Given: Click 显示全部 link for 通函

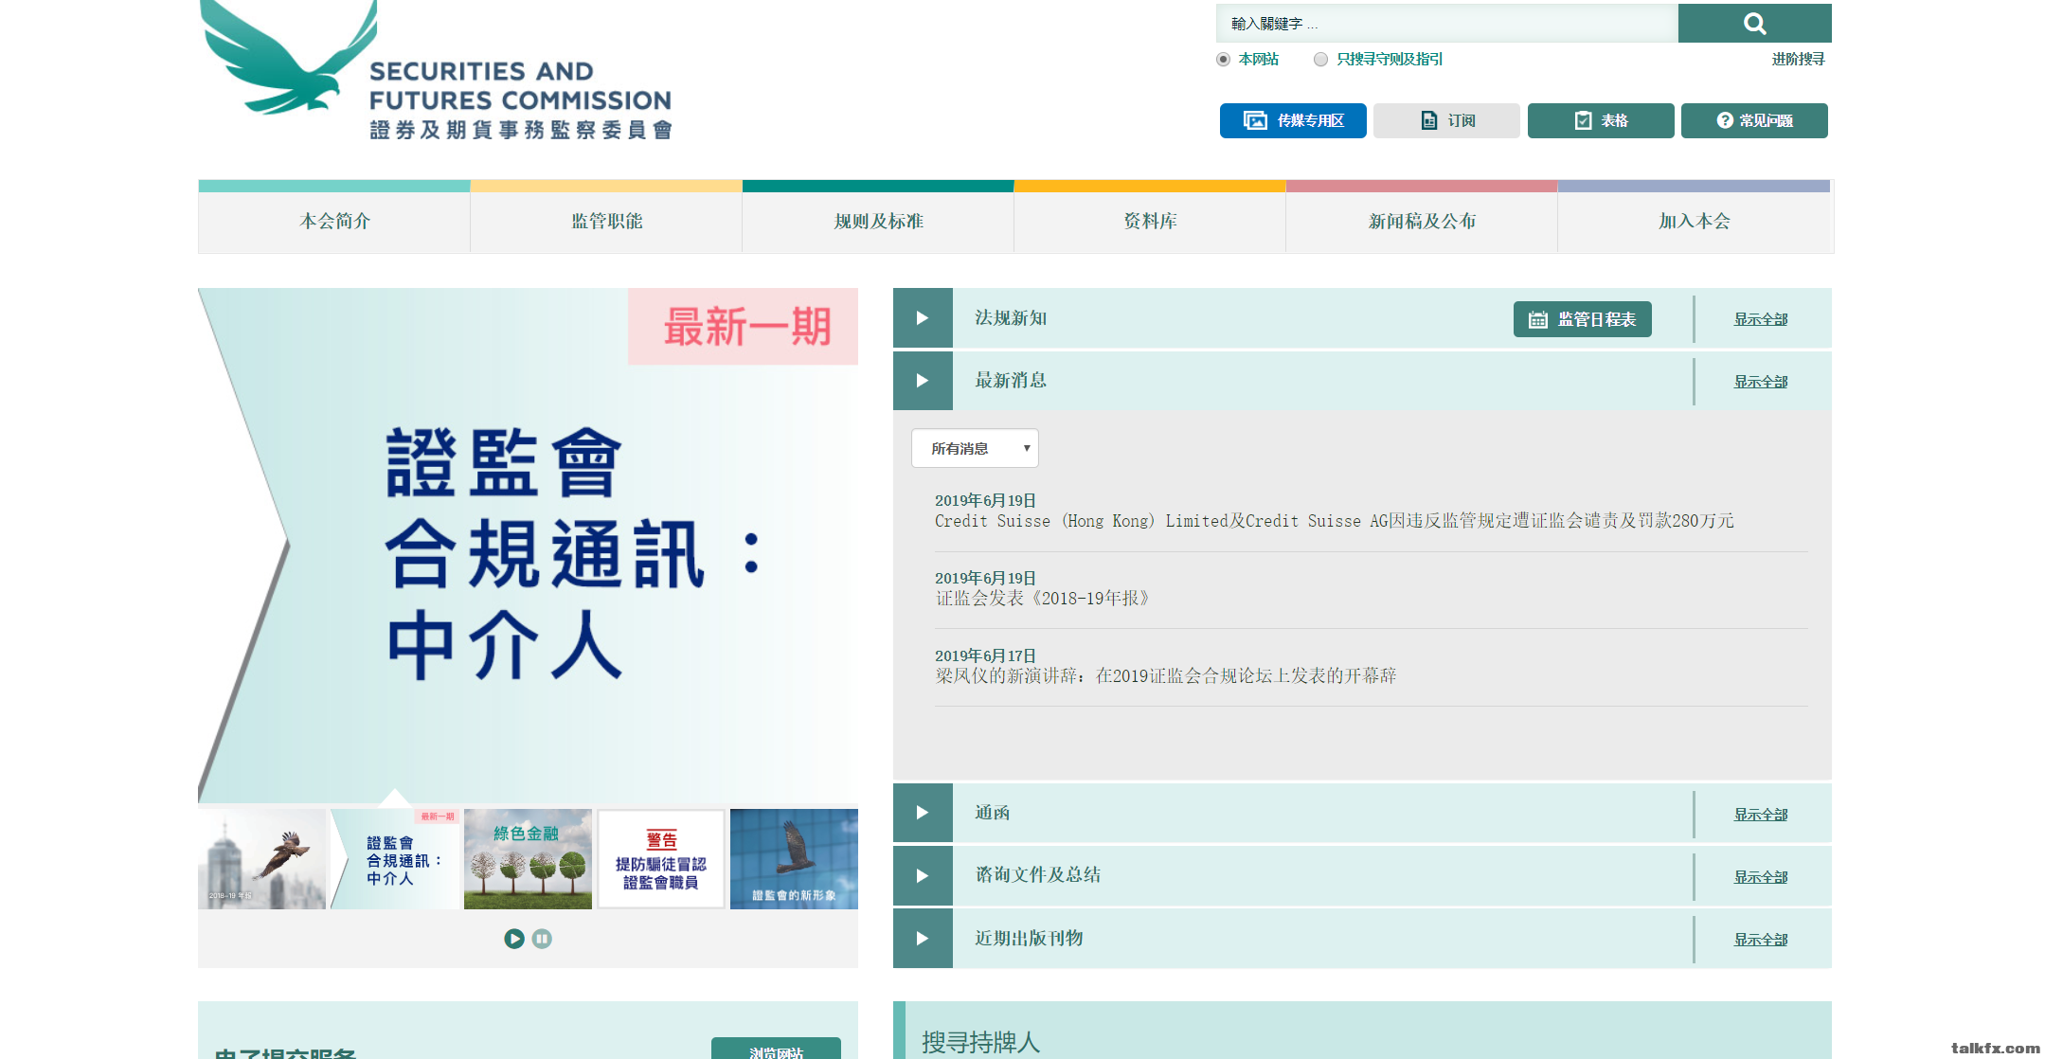Looking at the screenshot, I should (1761, 815).
